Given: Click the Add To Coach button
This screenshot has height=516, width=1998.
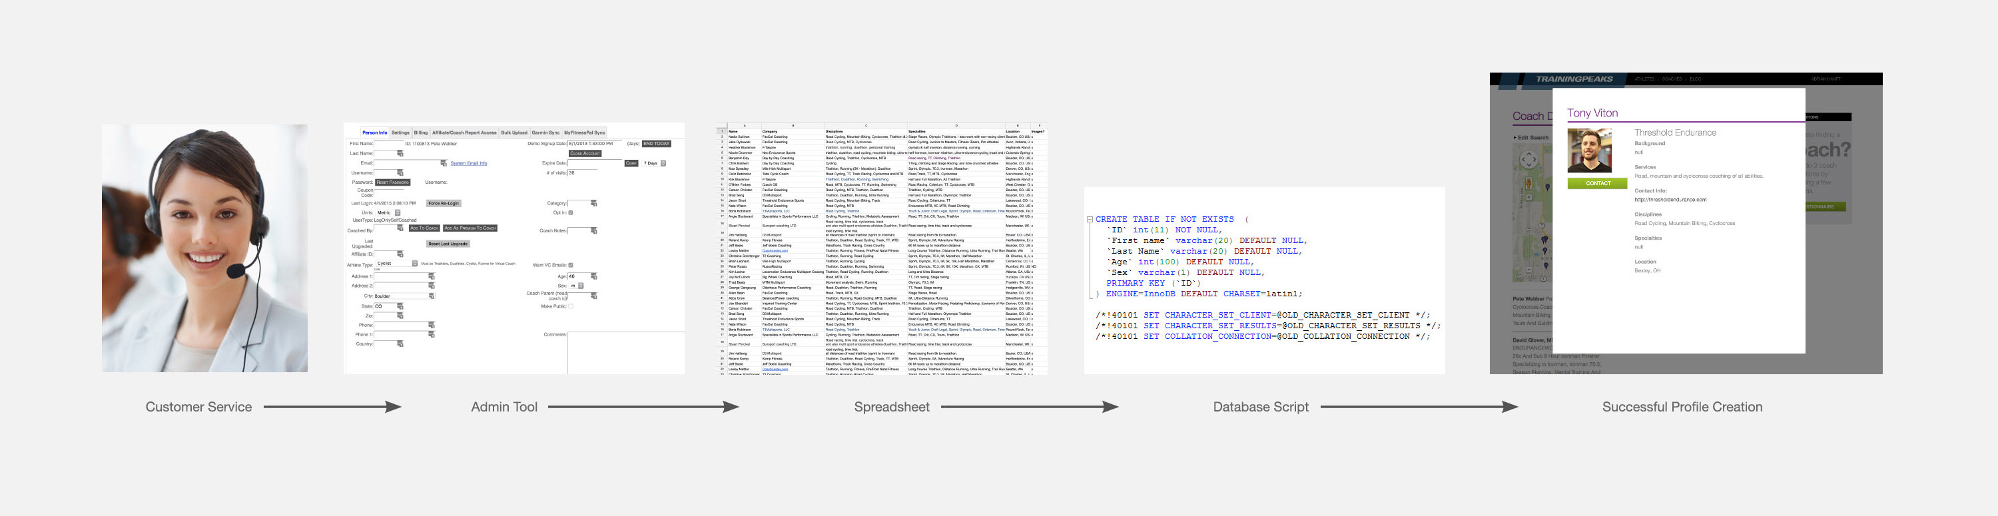Looking at the screenshot, I should [425, 228].
